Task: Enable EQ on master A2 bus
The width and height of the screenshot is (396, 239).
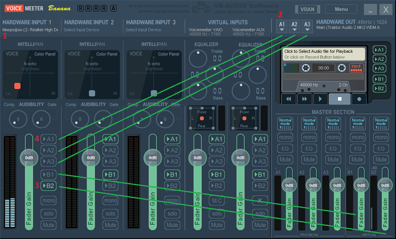Action: (x=309, y=148)
